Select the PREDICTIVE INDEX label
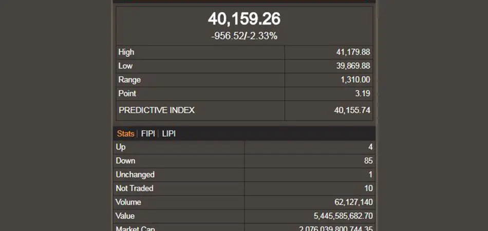The height and width of the screenshot is (231, 488). click(x=157, y=110)
